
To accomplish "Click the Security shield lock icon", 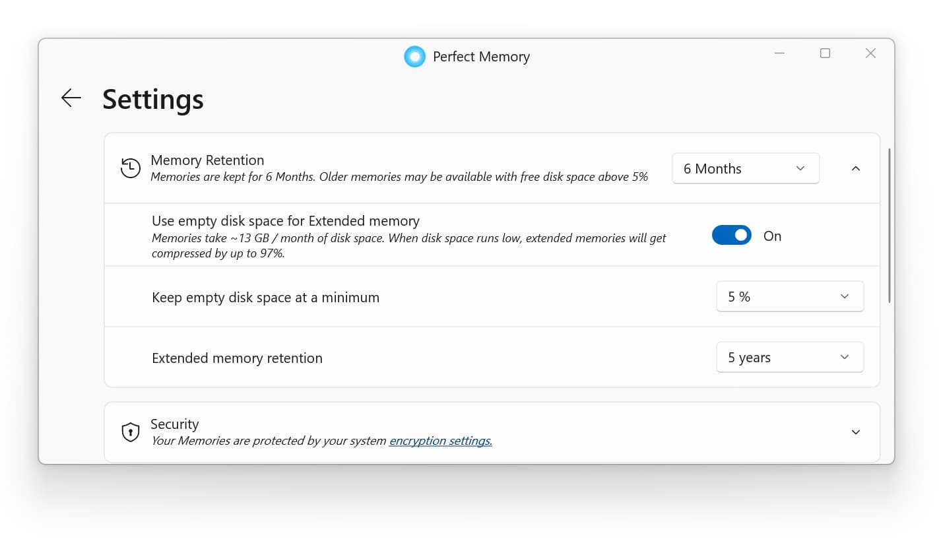I will click(x=131, y=432).
